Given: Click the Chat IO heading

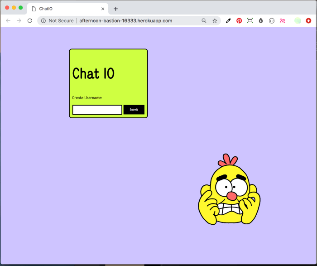Looking at the screenshot, I should [x=93, y=73].
